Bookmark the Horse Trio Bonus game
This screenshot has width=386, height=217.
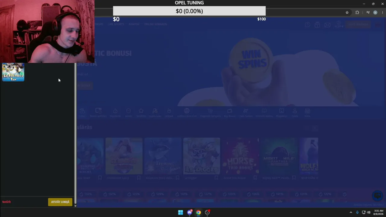(255, 178)
